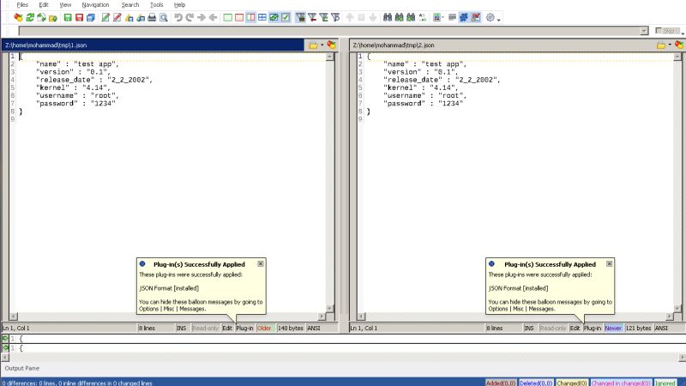Click Plug-in button in right status bar
Viewport: 686px width, 386px height.
(593, 328)
